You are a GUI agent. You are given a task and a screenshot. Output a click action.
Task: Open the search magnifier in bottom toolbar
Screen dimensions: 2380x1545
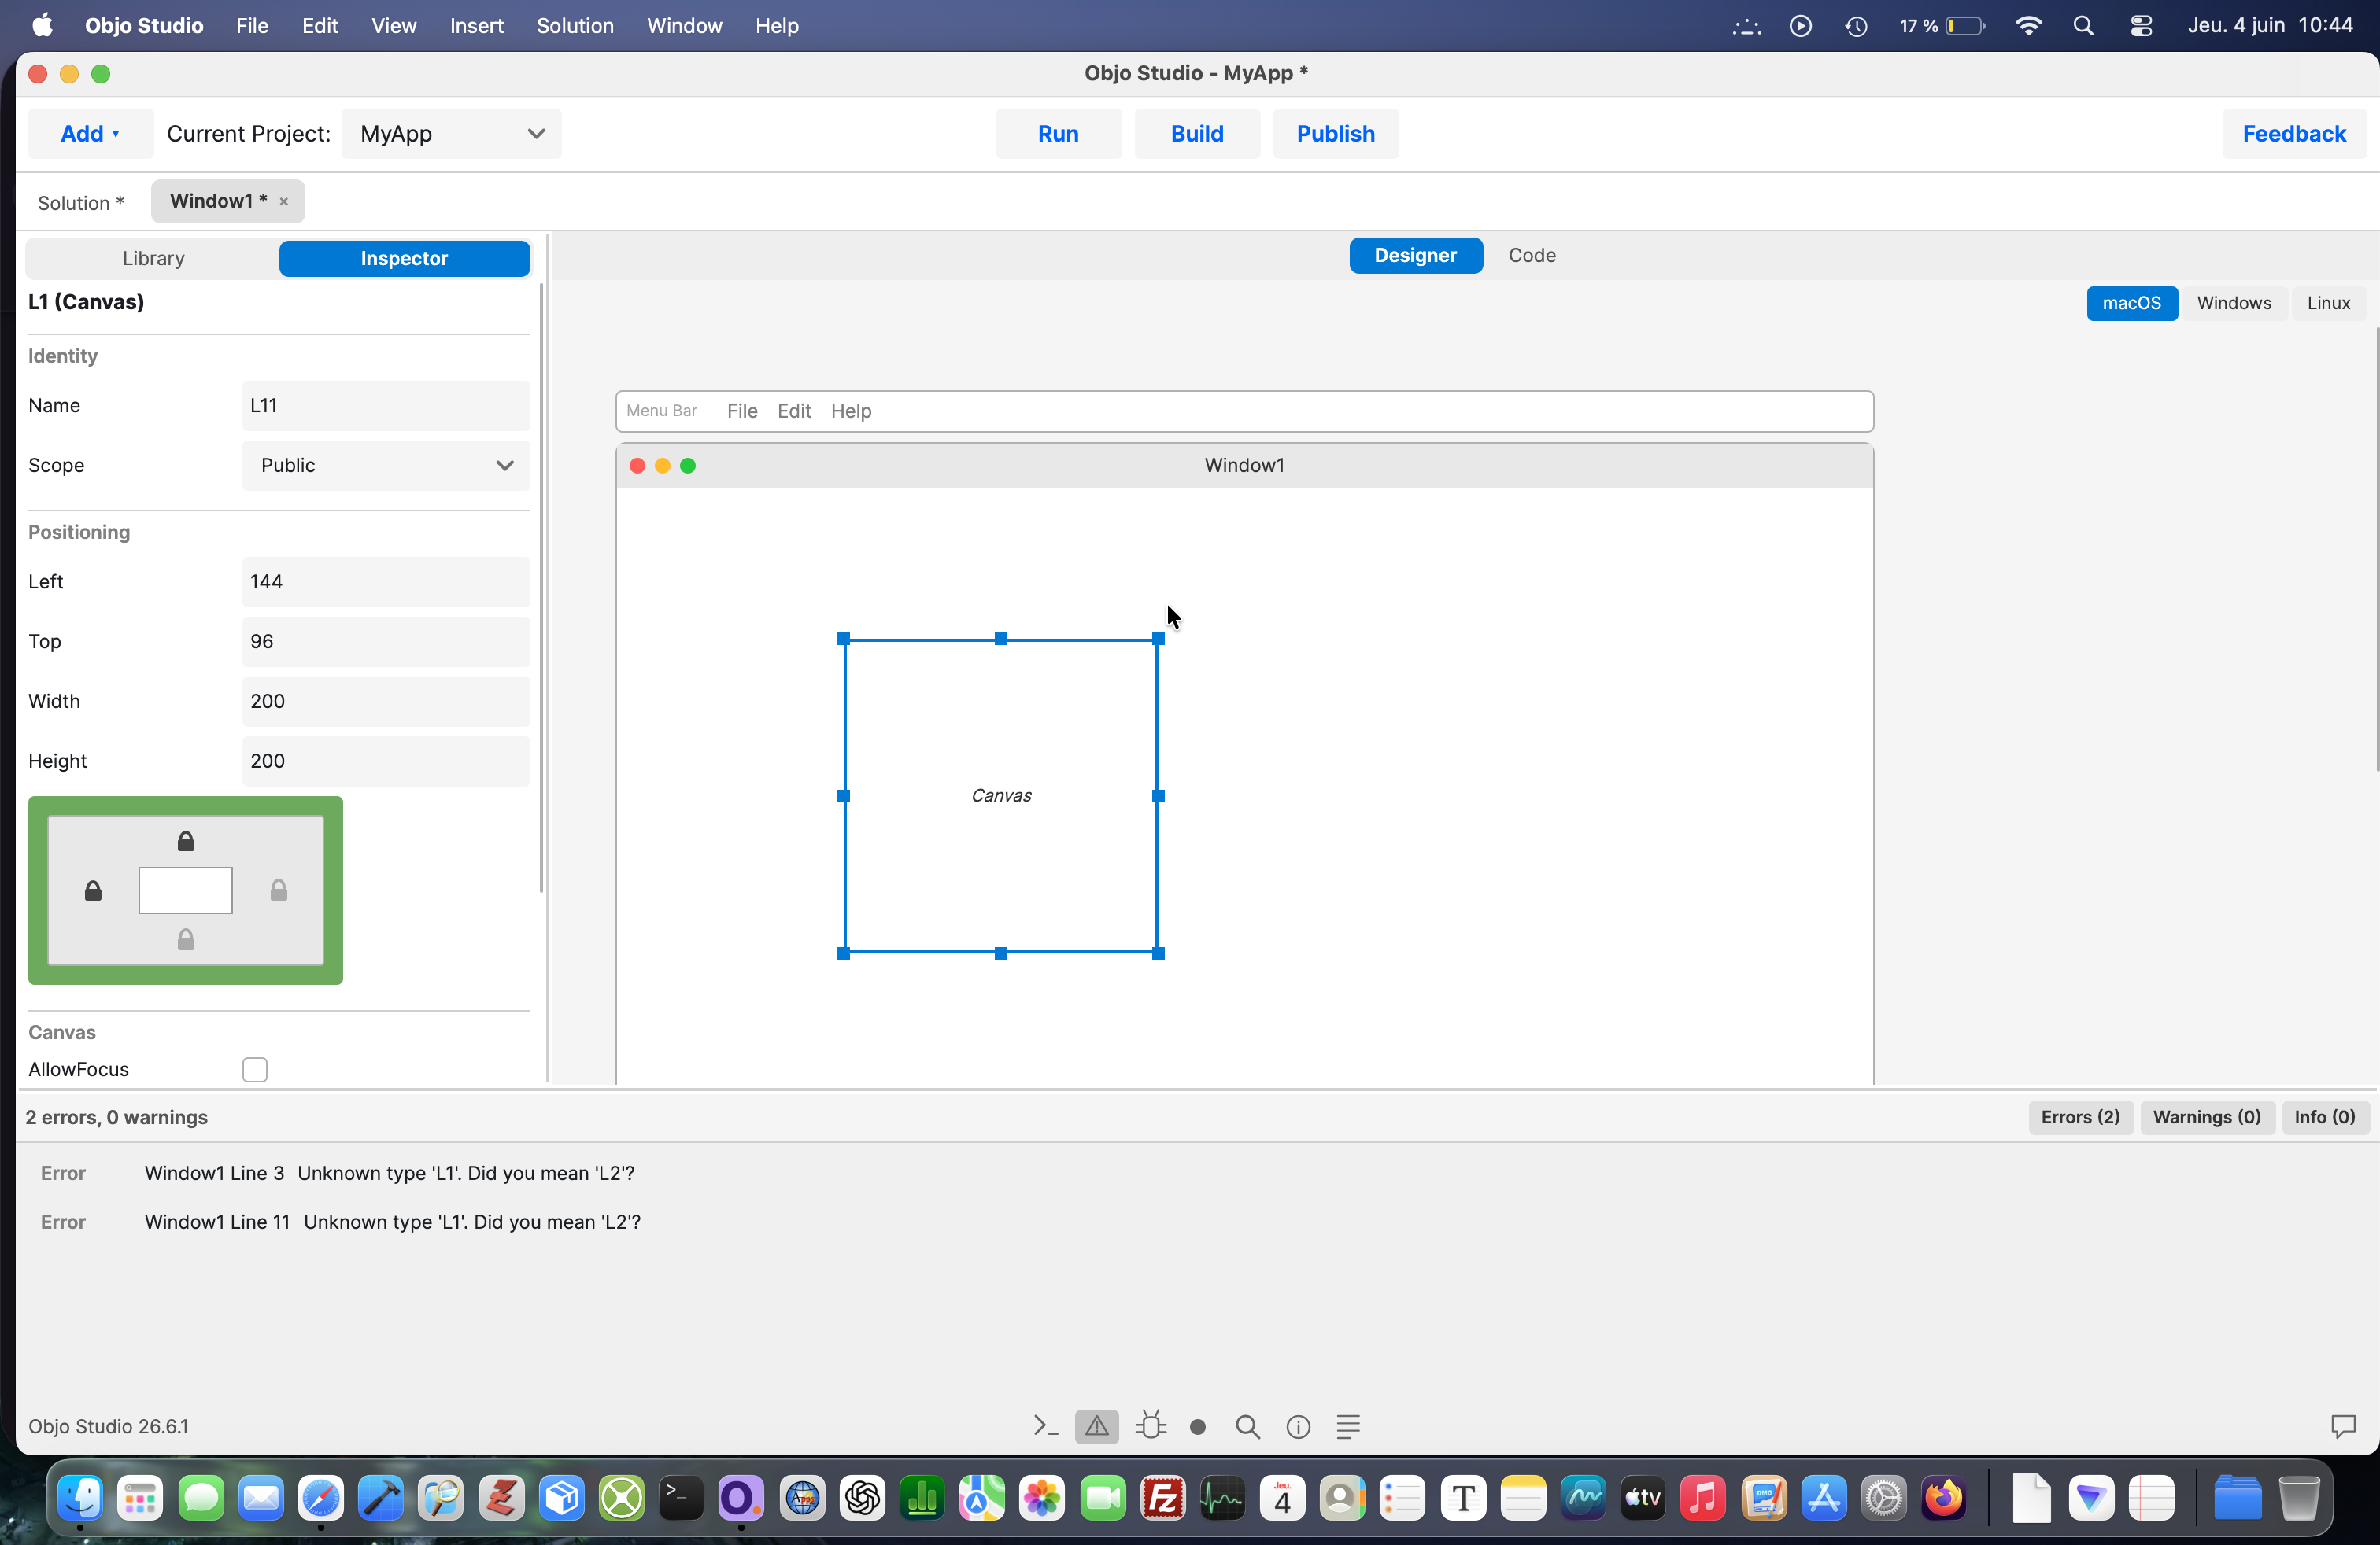point(1247,1427)
